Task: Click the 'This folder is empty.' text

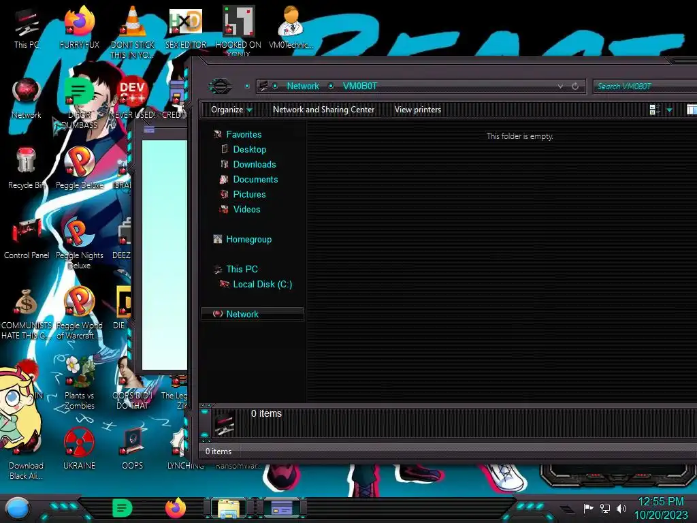Action: pyautogui.click(x=519, y=136)
